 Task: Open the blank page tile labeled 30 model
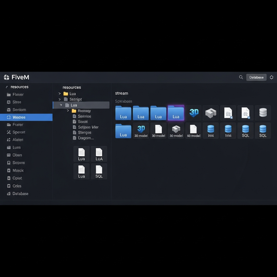159,131
